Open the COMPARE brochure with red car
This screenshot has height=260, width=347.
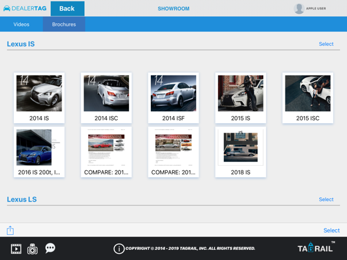(x=106, y=152)
